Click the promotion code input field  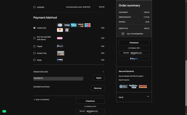[58, 78]
